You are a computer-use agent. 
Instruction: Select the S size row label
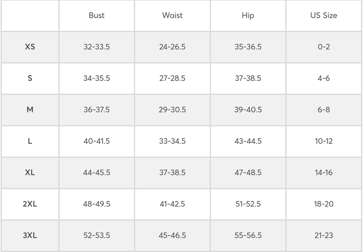[x=30, y=78]
